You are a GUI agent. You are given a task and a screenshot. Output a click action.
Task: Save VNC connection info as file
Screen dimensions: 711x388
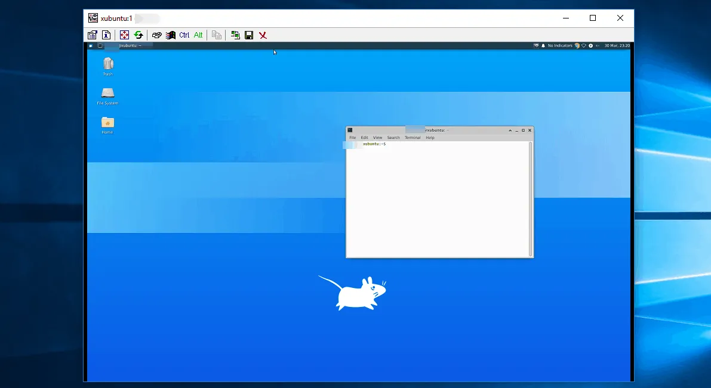249,35
